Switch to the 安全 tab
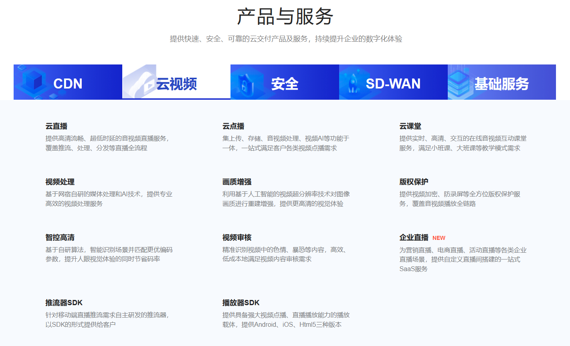 285,82
